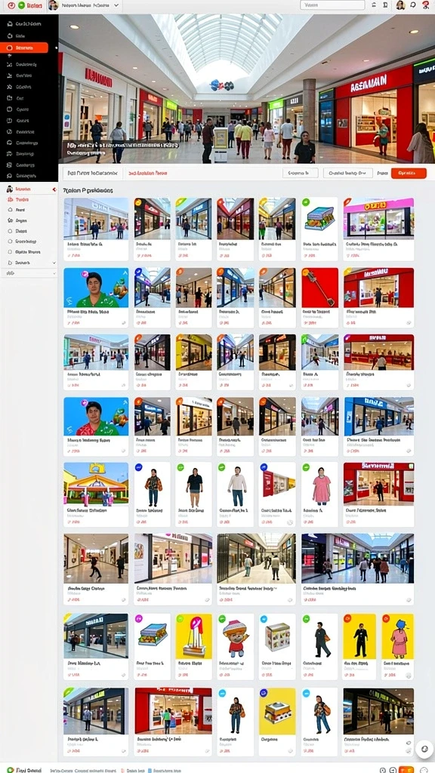Viewport: 435px width, 773px height.
Task: Collapse the red sidebar section header arrow
Action: (x=54, y=189)
